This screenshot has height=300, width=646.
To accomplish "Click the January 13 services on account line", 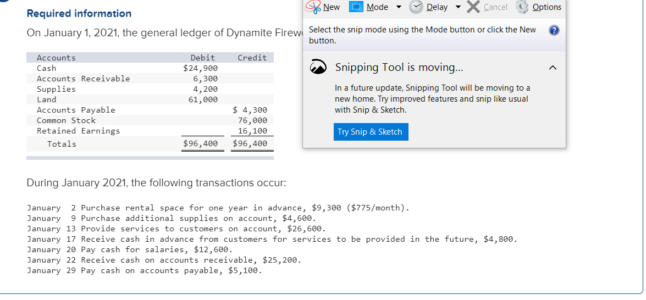I will pos(176,229).
